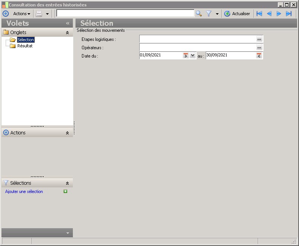Go to the last record
Screen dimensions: 299x246
(x=289, y=14)
